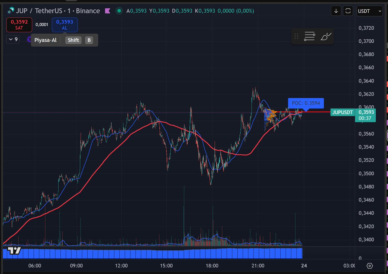Click the green market status dot

coord(119,11)
